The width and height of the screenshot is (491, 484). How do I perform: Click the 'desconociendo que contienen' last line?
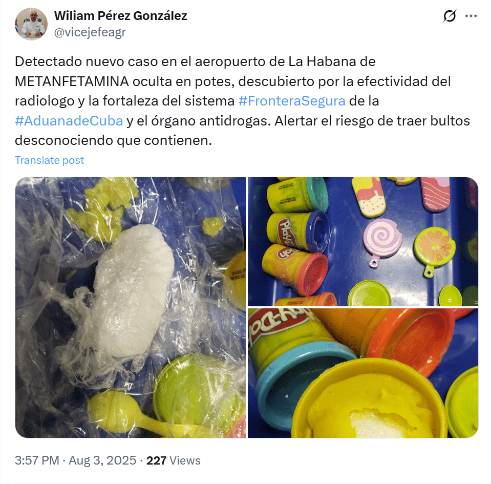pos(113,140)
